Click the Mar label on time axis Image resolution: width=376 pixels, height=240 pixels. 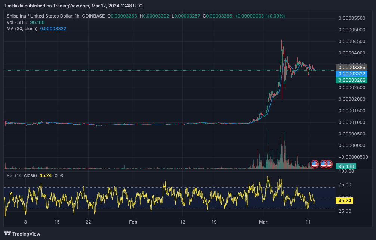tap(263, 222)
